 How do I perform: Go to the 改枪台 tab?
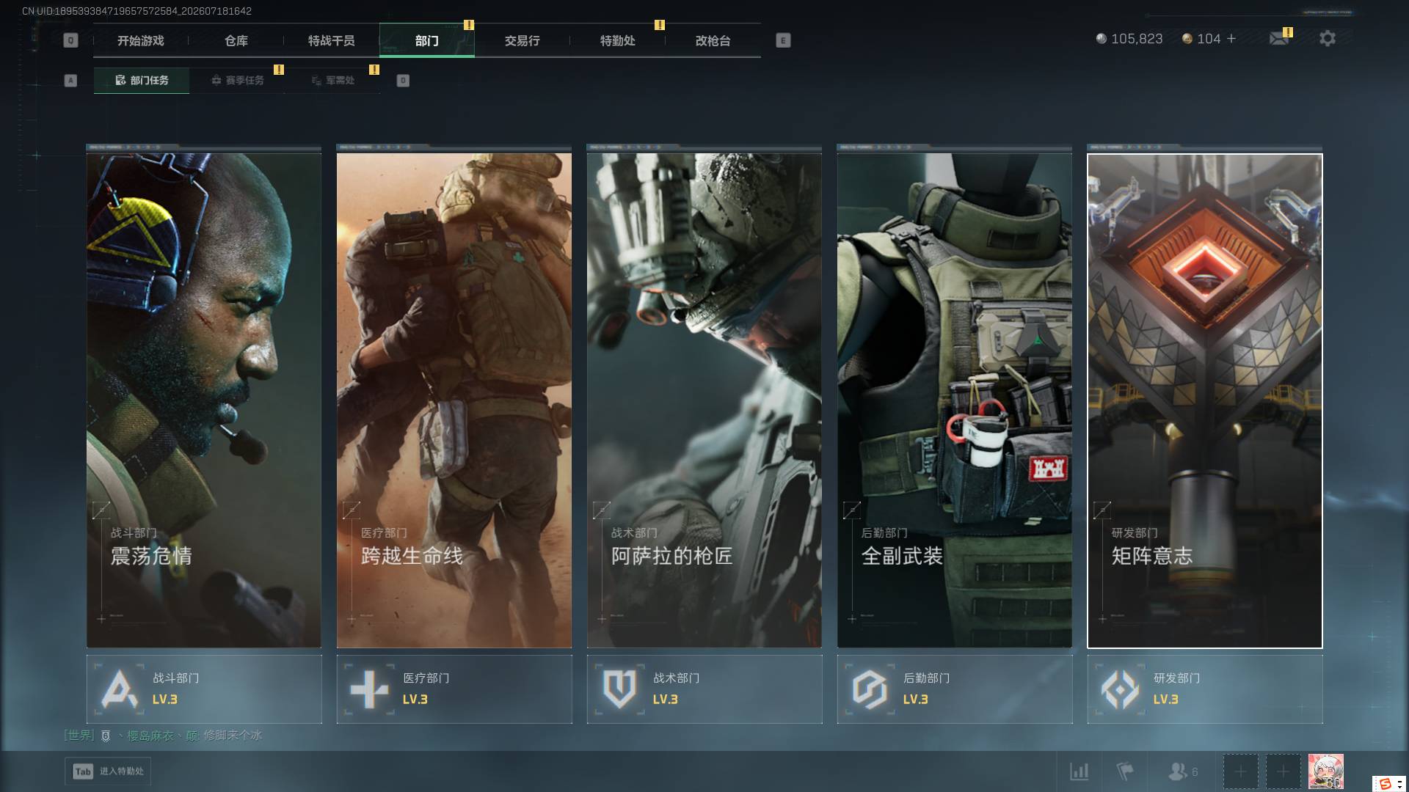coord(713,40)
